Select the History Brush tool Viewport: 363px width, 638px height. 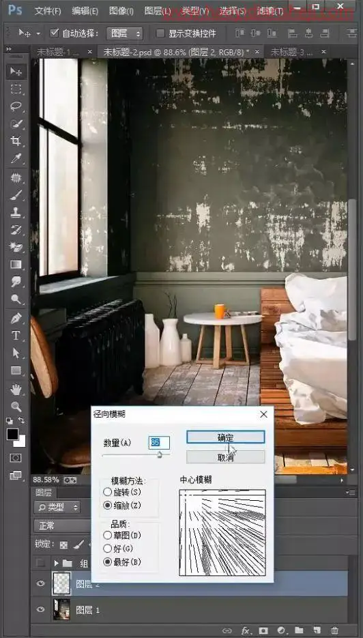click(x=16, y=229)
